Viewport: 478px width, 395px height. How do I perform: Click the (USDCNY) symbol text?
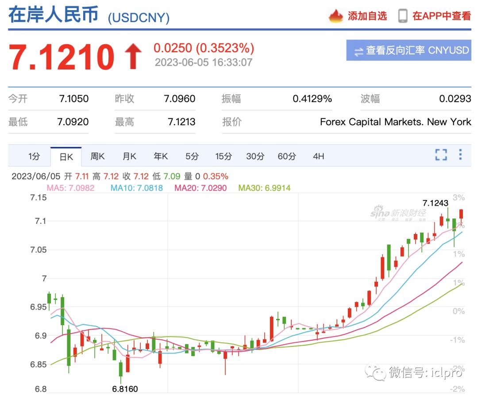[x=139, y=18]
